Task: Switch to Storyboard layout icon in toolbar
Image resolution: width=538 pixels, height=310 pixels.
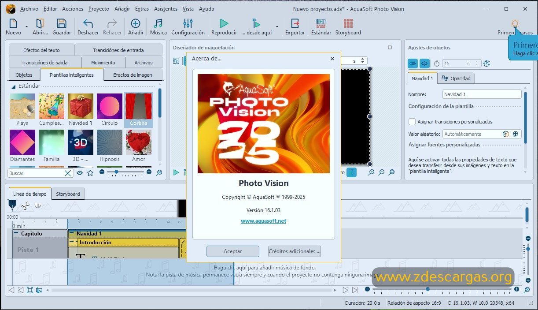Action: click(348, 23)
